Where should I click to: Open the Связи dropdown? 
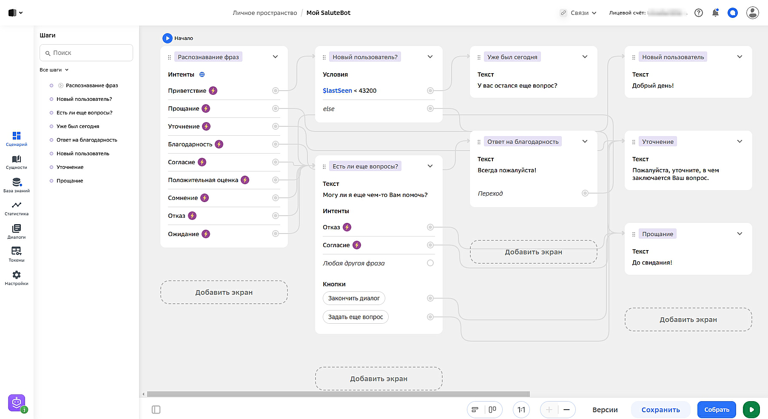coord(579,13)
